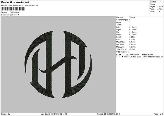Click the Emerald Black color swatch
Viewport: 164px width, 116px height.
(x=122, y=57)
